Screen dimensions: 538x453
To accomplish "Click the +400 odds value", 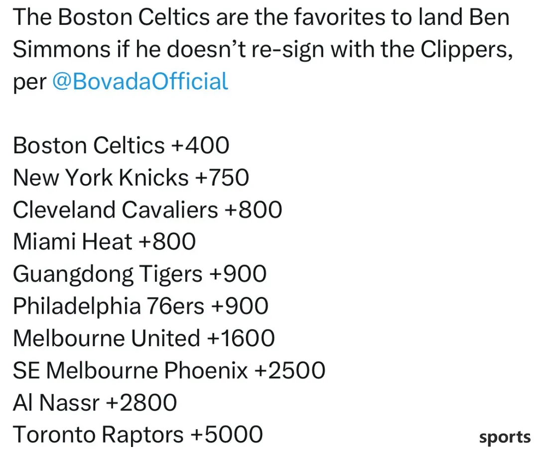I will (200, 145).
